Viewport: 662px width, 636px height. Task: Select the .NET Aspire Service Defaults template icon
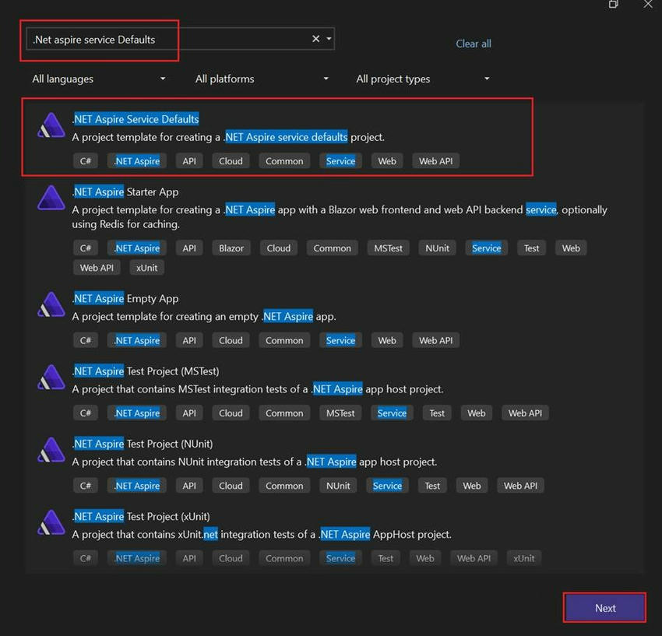[x=50, y=125]
